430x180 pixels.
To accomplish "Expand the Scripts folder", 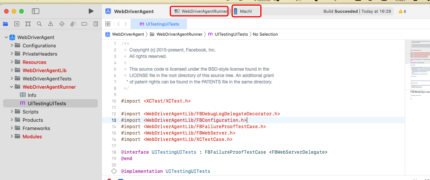I will pyautogui.click(x=12, y=112).
